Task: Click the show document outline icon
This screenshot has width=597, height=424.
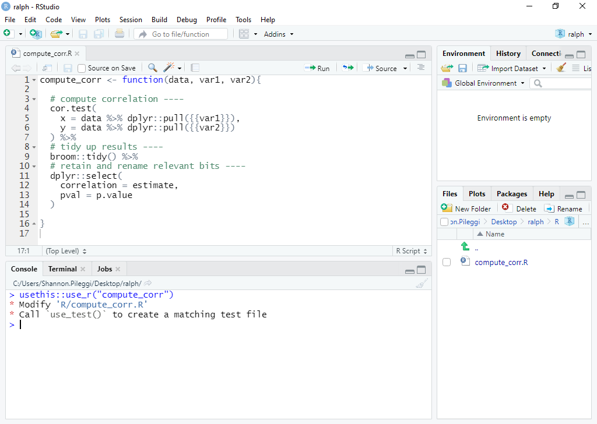Action: coord(421,68)
